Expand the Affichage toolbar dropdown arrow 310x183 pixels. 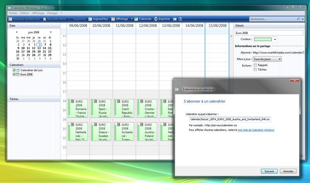pos(132,19)
